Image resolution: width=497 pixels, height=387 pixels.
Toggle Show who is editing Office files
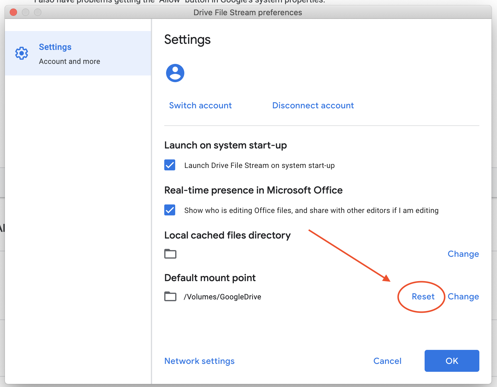(x=170, y=210)
